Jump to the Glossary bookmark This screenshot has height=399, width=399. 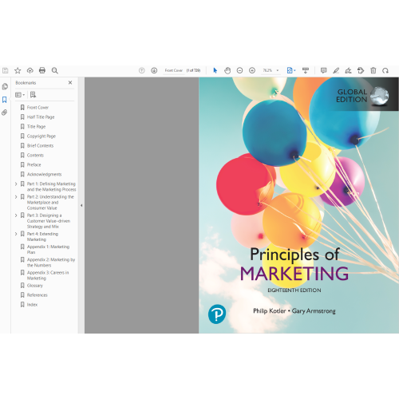click(35, 286)
